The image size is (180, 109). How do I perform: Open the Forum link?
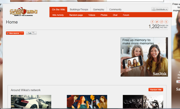(x=126, y=15)
